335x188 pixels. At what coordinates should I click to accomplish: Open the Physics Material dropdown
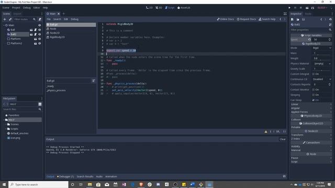click(x=322, y=64)
